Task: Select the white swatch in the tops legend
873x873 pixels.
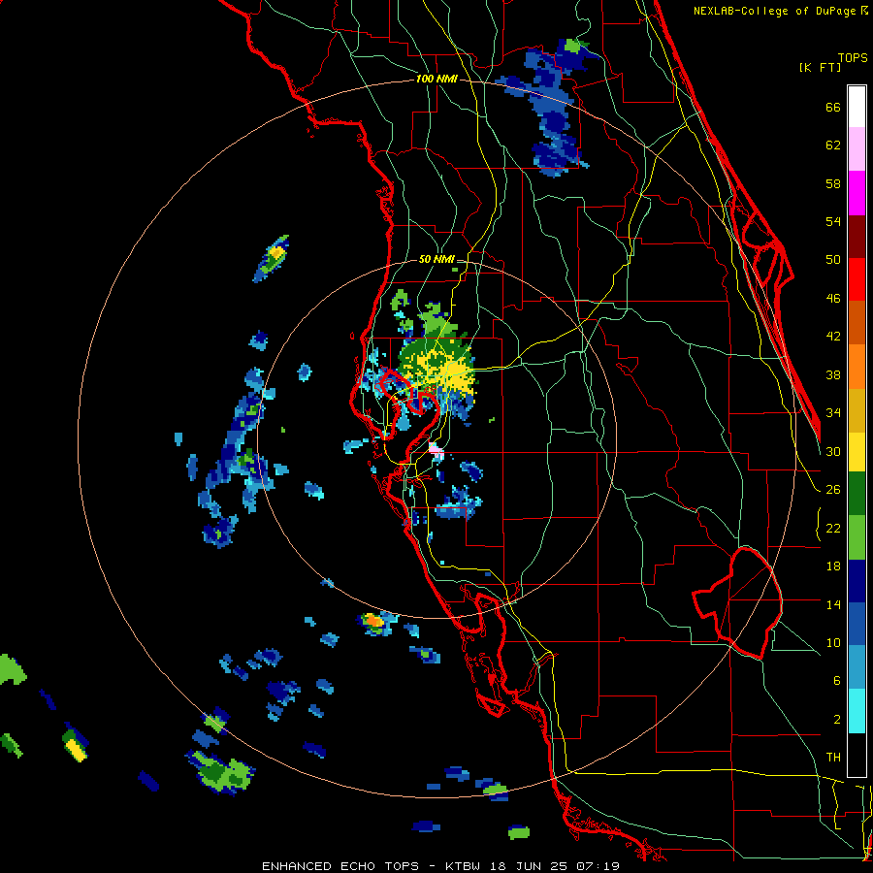Action: pyautogui.click(x=857, y=107)
